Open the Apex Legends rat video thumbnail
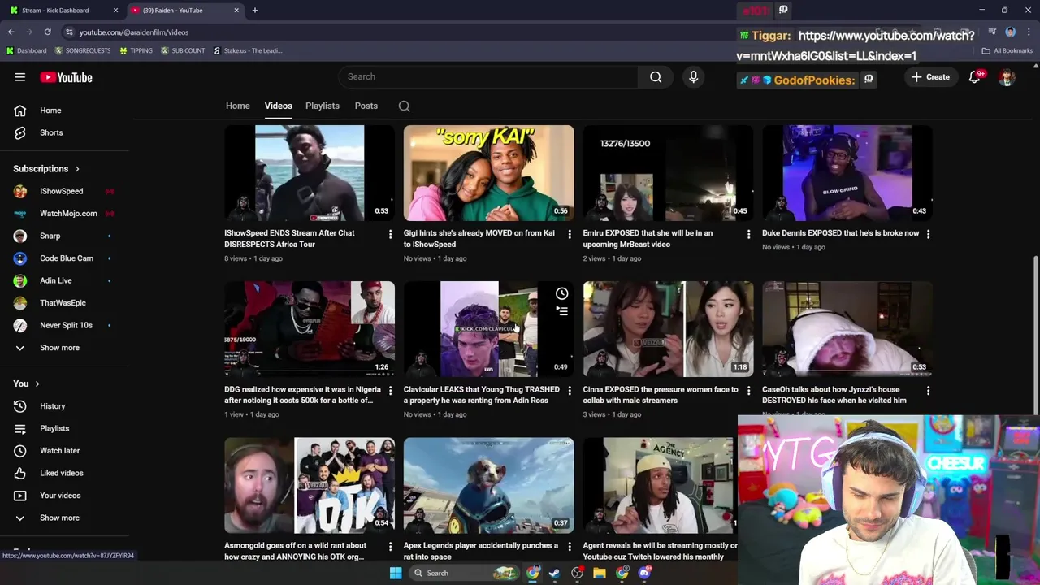 pos(488,485)
